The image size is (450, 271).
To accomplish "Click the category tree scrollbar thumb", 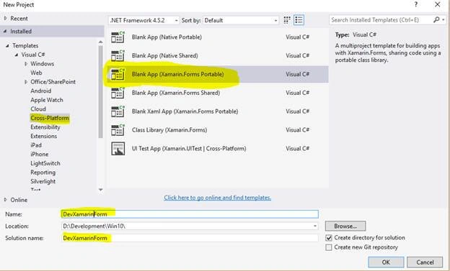I will click(100, 91).
